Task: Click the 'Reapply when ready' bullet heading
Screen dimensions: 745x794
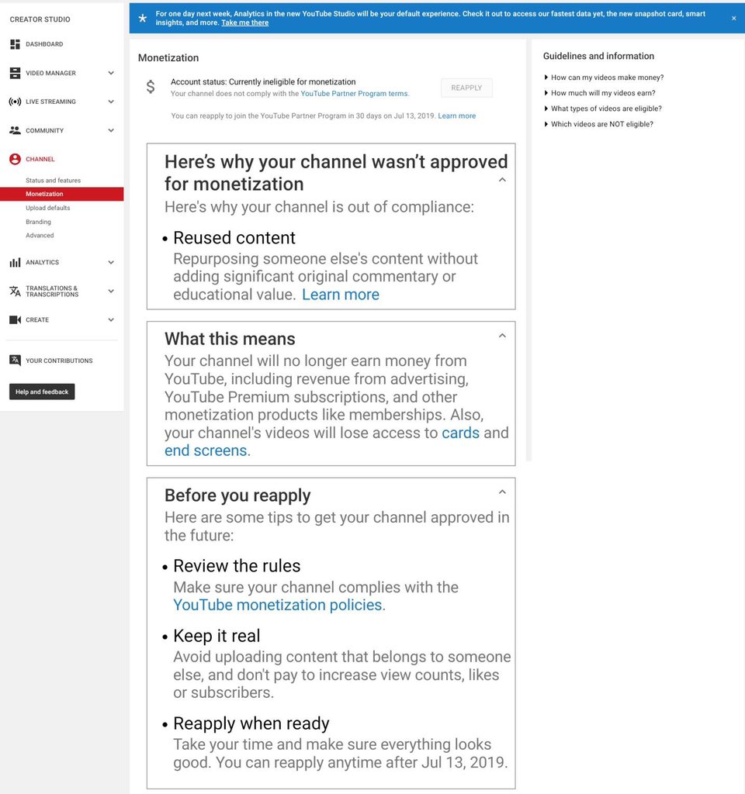Action: (251, 723)
